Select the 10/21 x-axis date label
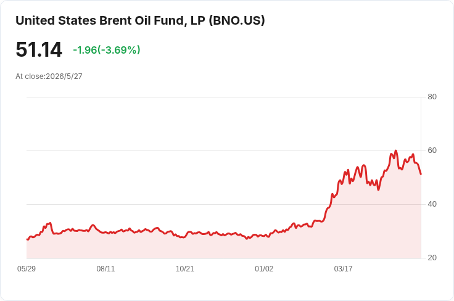This screenshot has width=454, height=301. (x=184, y=268)
